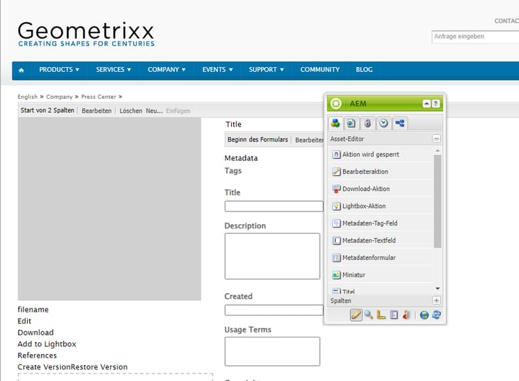The height and width of the screenshot is (381, 519).
Task: Select the Bearbeiteraktion component icon
Action: tap(336, 171)
